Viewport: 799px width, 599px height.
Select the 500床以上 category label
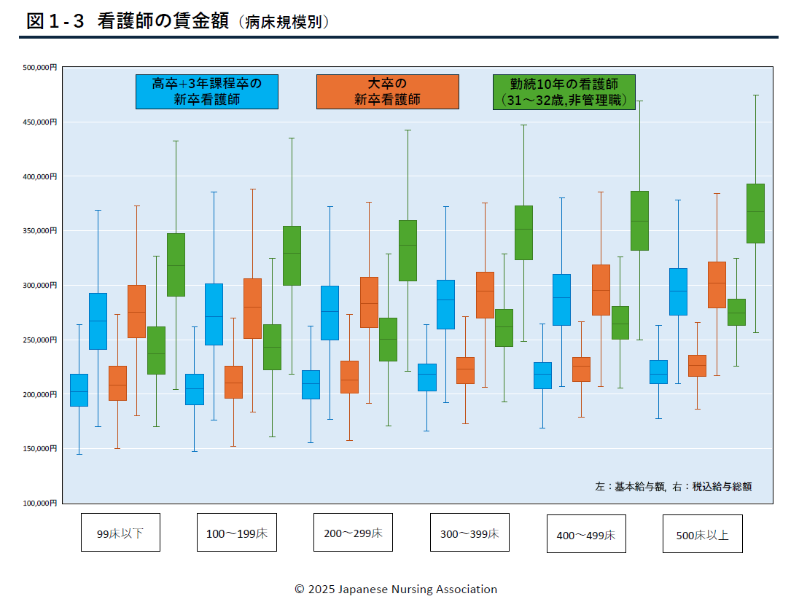(x=702, y=534)
